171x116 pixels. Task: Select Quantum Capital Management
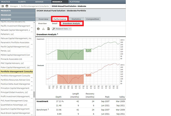(x=17, y=109)
